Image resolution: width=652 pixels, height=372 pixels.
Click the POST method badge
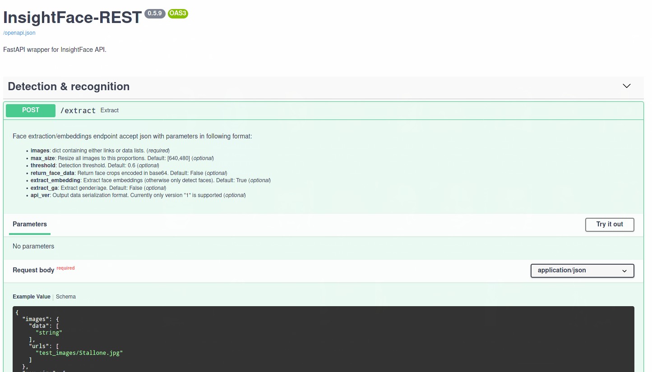point(31,110)
